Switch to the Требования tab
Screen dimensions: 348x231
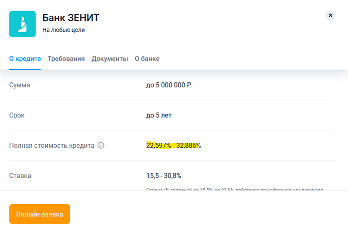(66, 58)
